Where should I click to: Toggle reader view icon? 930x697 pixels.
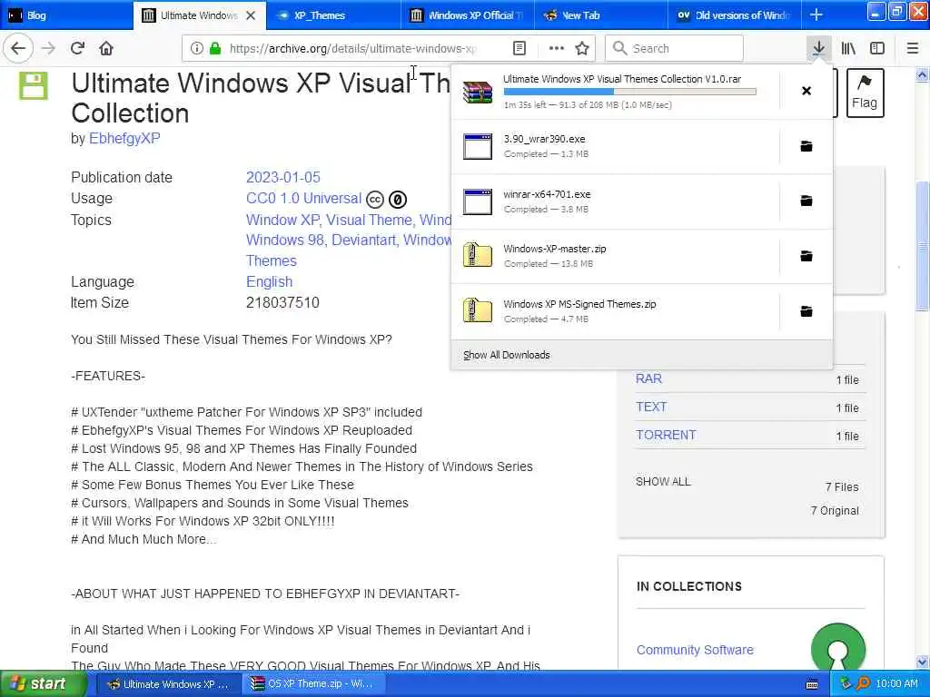point(519,48)
